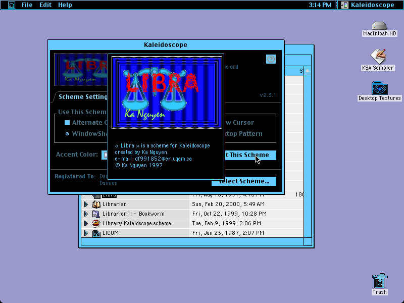Select the Library Kaleidscope scheme icon

[96, 223]
